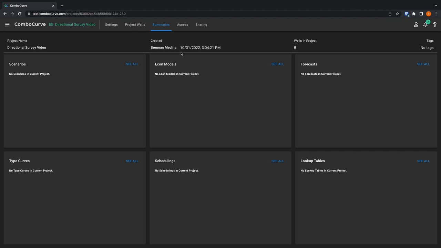See all Forecasts

point(423,64)
